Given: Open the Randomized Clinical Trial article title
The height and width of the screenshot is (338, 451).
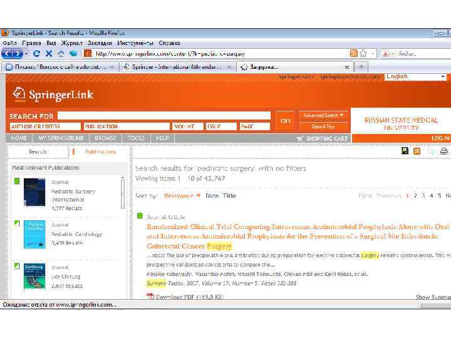Looking at the screenshot, I should 298,236.
